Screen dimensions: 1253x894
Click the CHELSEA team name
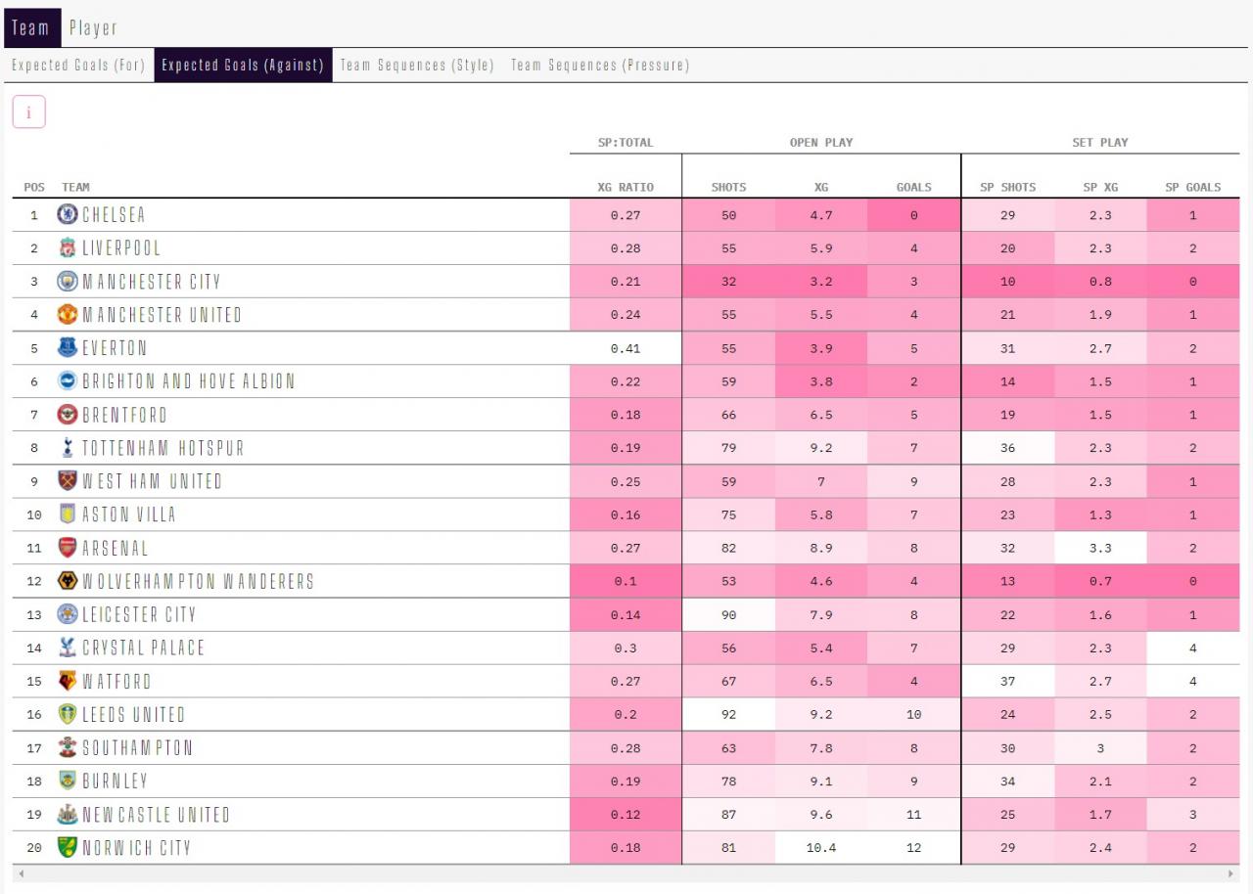coord(114,214)
